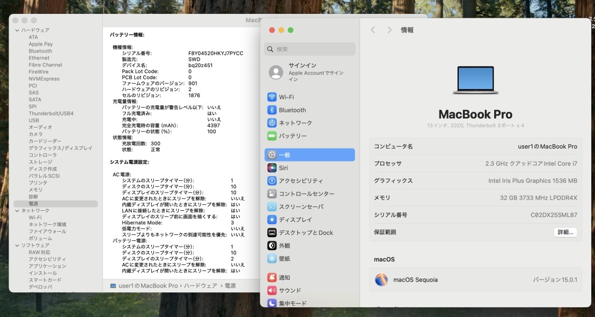
Task: Select FireWire in hardware list
Action: pos(38,72)
